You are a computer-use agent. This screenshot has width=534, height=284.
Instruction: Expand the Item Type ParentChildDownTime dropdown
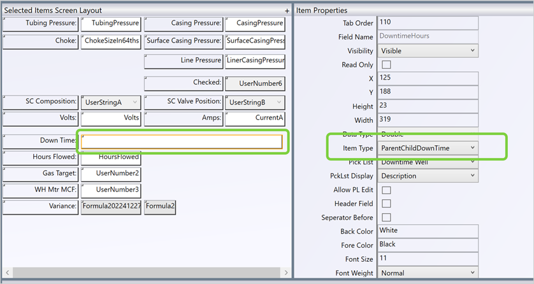pos(428,148)
